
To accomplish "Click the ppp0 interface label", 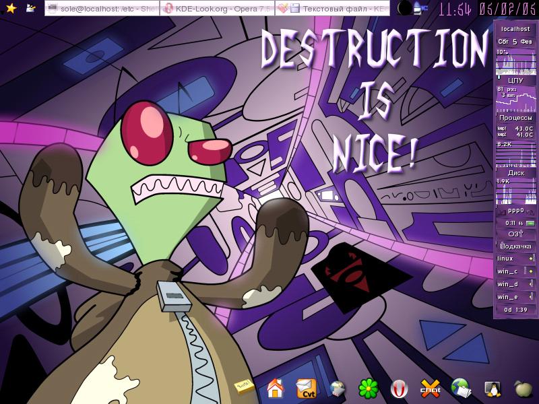I will [x=515, y=210].
